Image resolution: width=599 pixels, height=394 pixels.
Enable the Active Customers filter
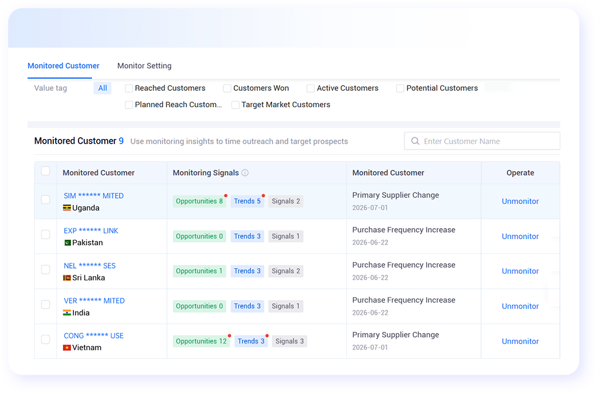(x=311, y=89)
